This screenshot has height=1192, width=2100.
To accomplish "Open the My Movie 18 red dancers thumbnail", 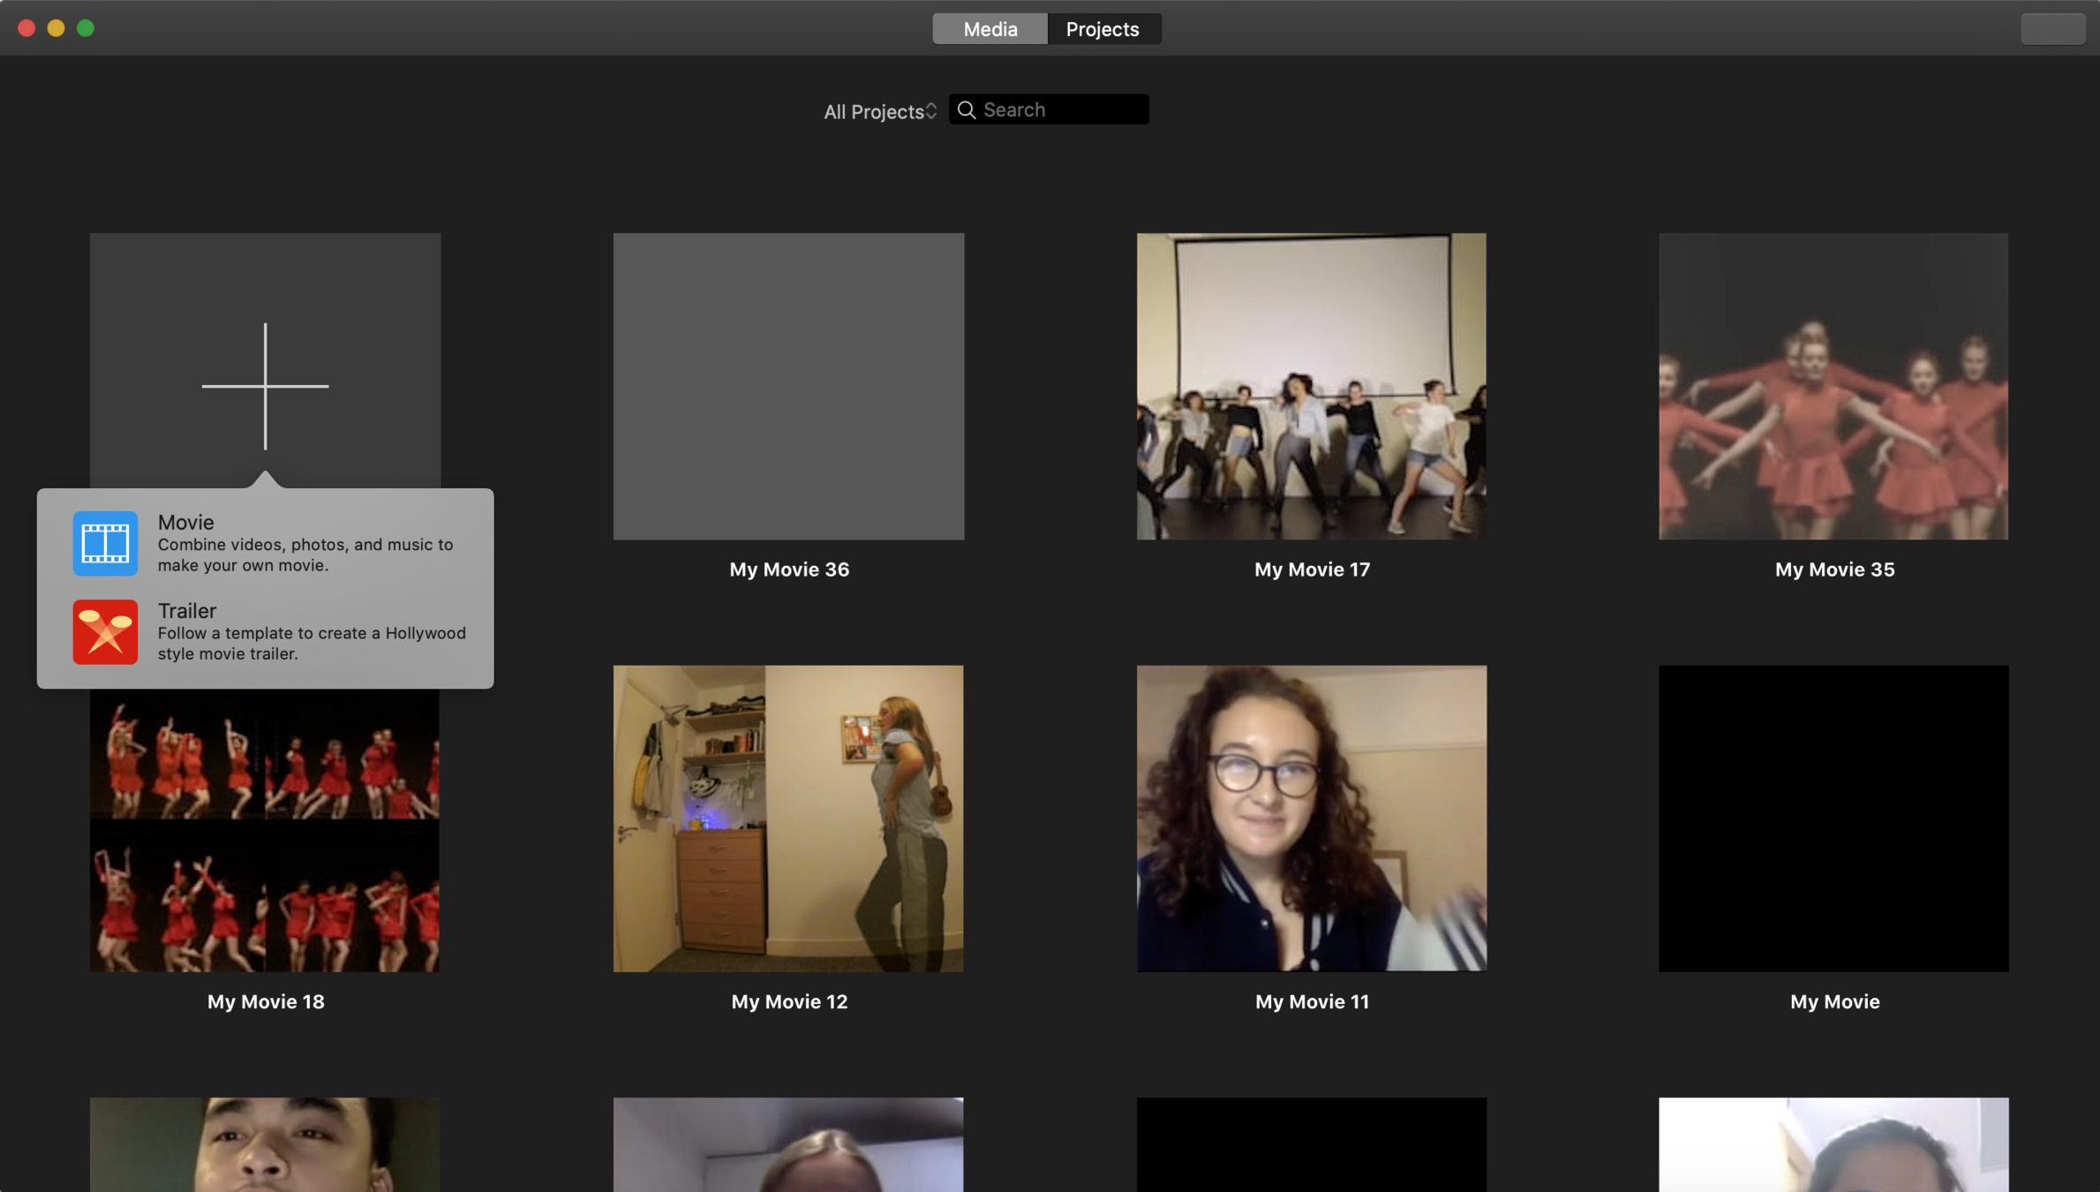I will pos(265,830).
